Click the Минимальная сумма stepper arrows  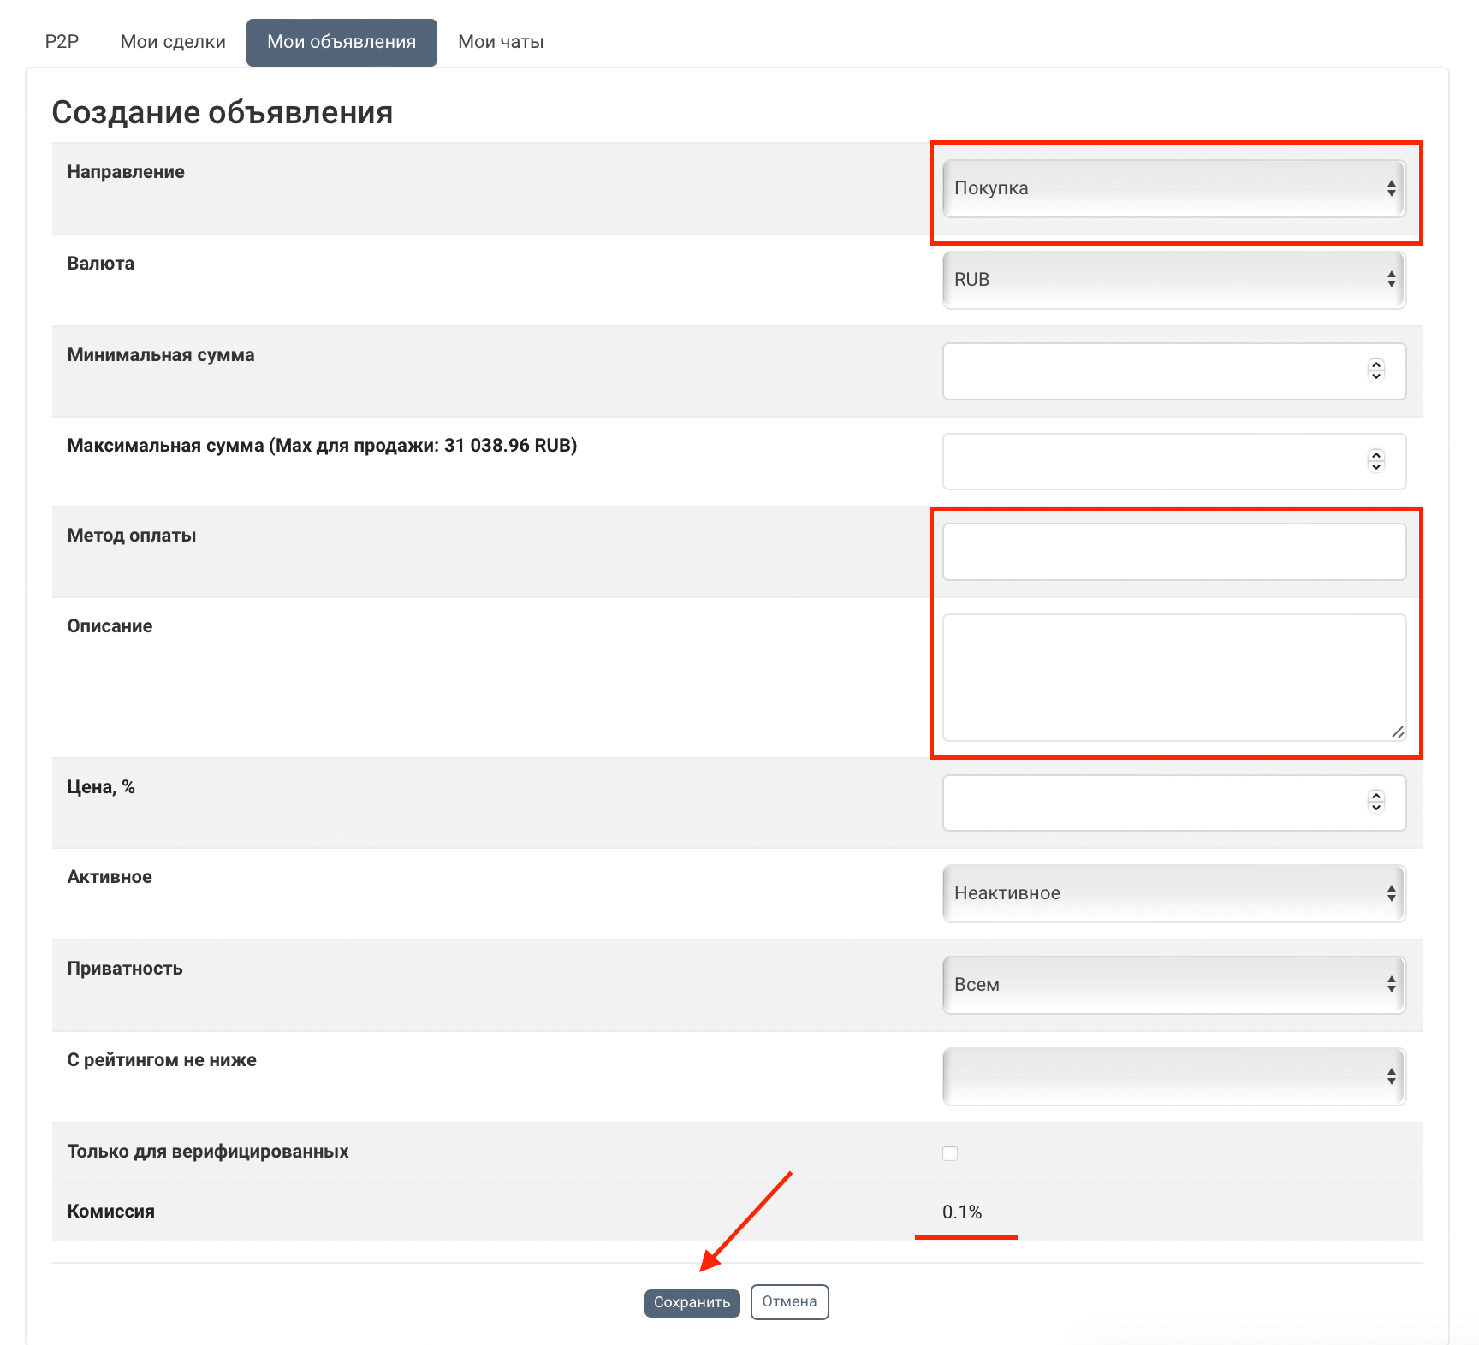[1375, 370]
